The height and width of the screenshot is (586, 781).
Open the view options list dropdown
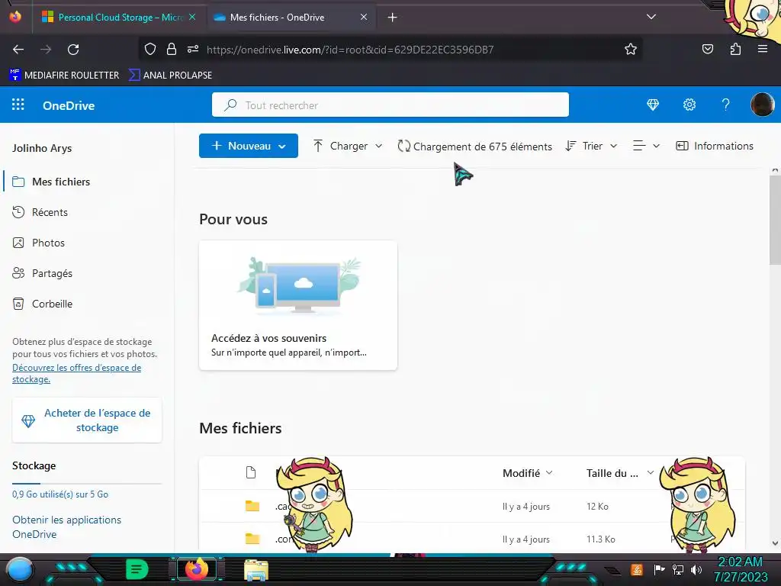(646, 146)
